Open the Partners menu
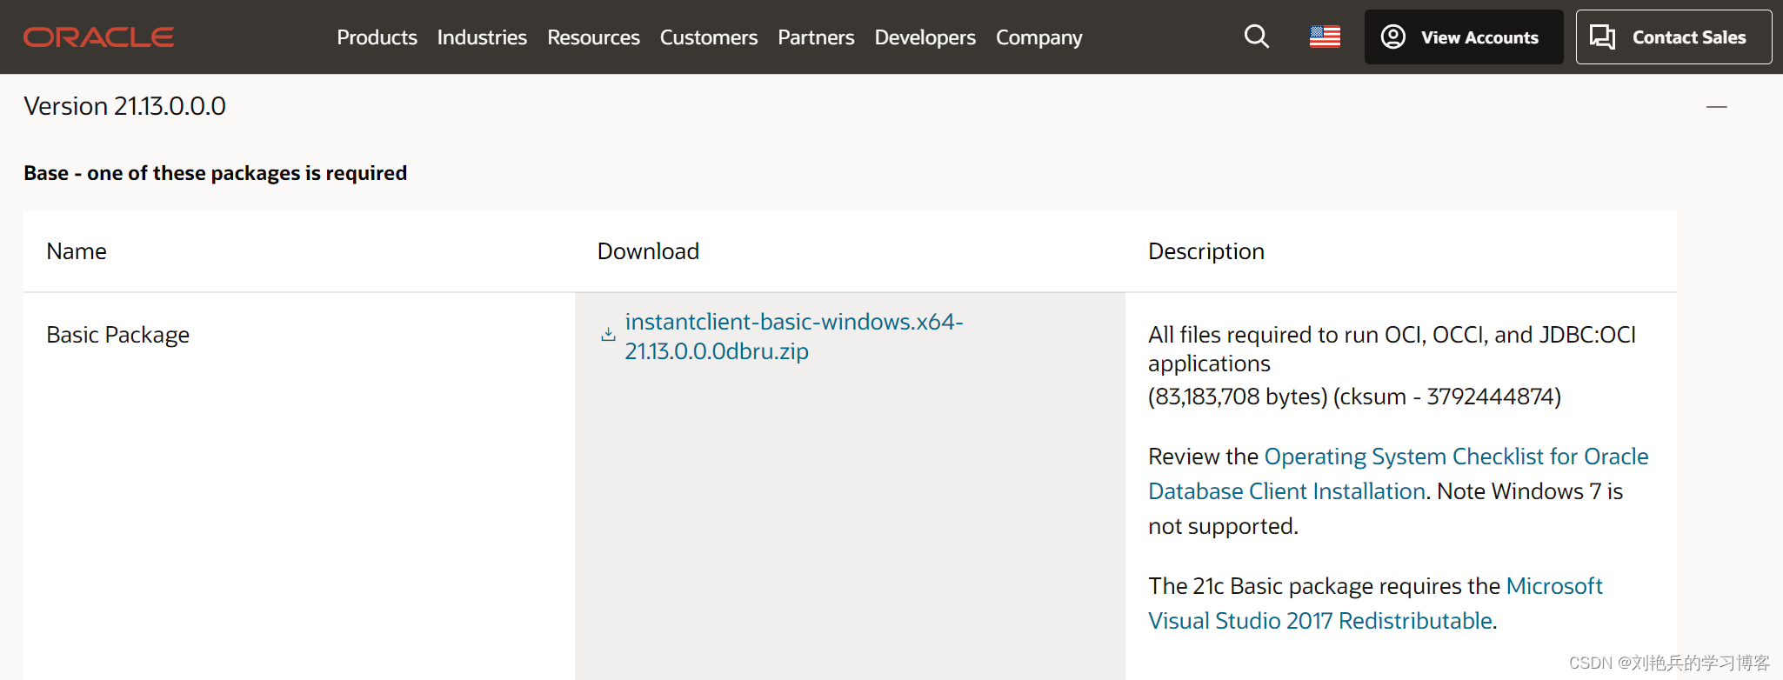 pyautogui.click(x=816, y=37)
